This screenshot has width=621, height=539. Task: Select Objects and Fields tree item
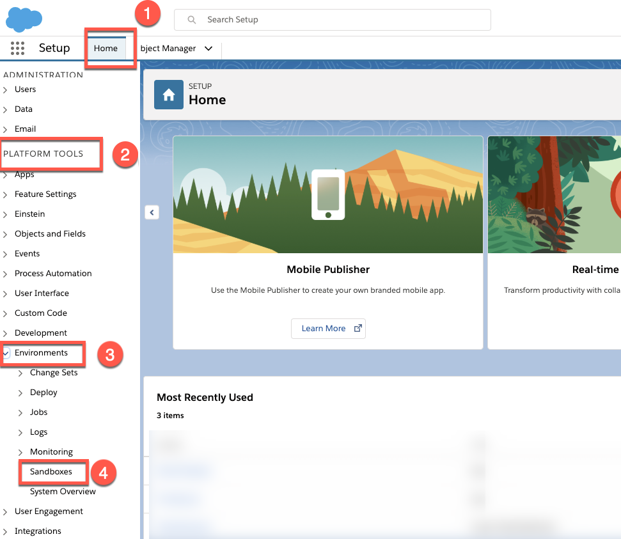pos(51,233)
